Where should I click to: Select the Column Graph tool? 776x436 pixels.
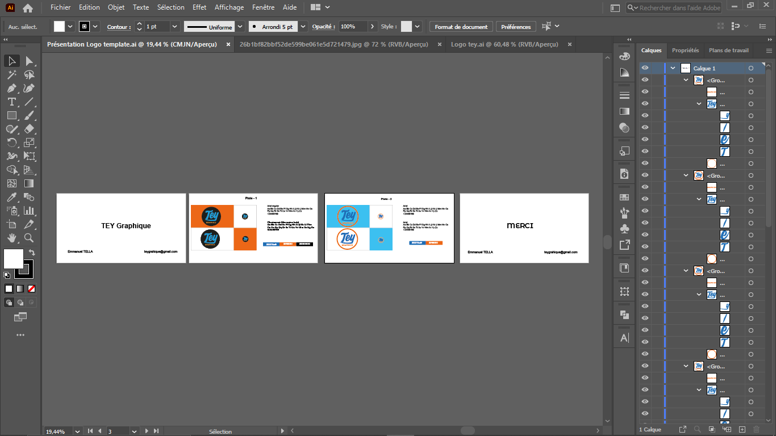point(29,211)
